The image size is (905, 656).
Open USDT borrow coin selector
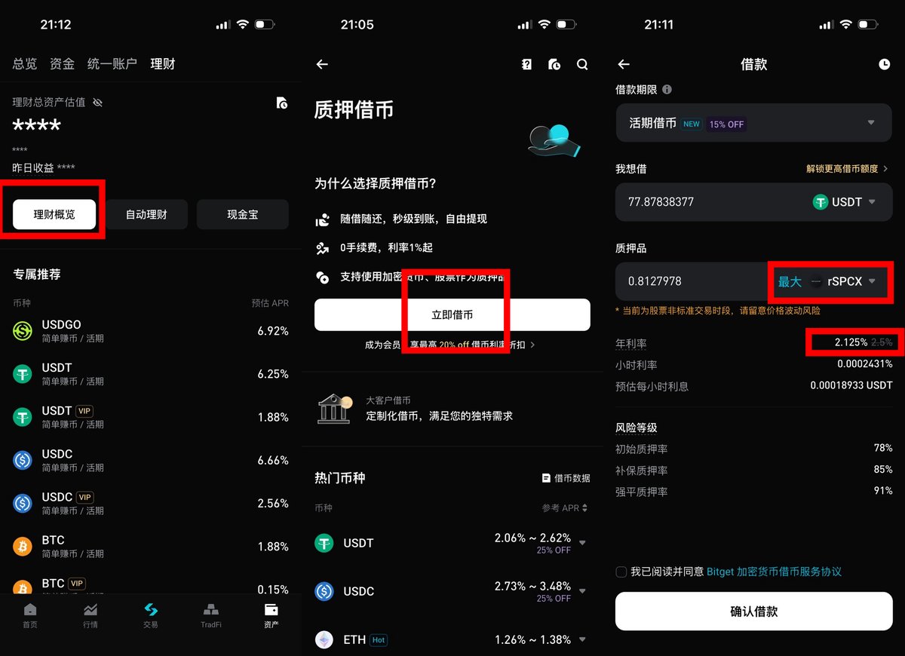[x=845, y=202]
